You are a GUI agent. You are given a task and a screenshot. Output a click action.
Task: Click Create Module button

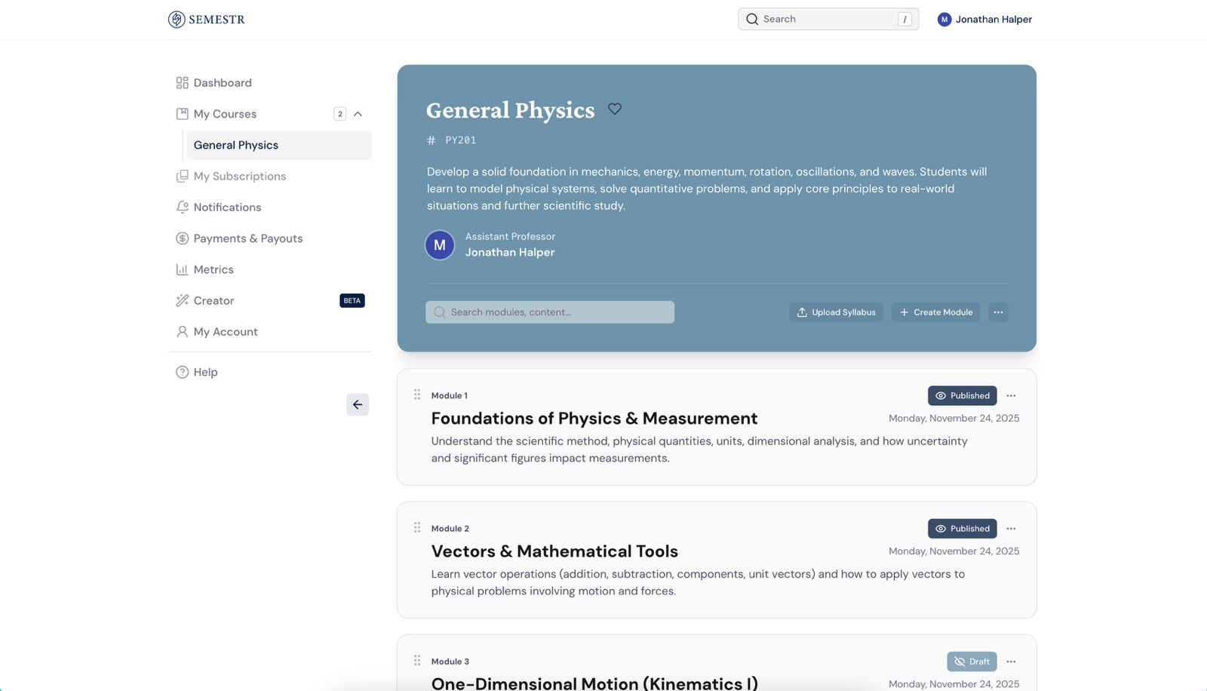pos(935,312)
